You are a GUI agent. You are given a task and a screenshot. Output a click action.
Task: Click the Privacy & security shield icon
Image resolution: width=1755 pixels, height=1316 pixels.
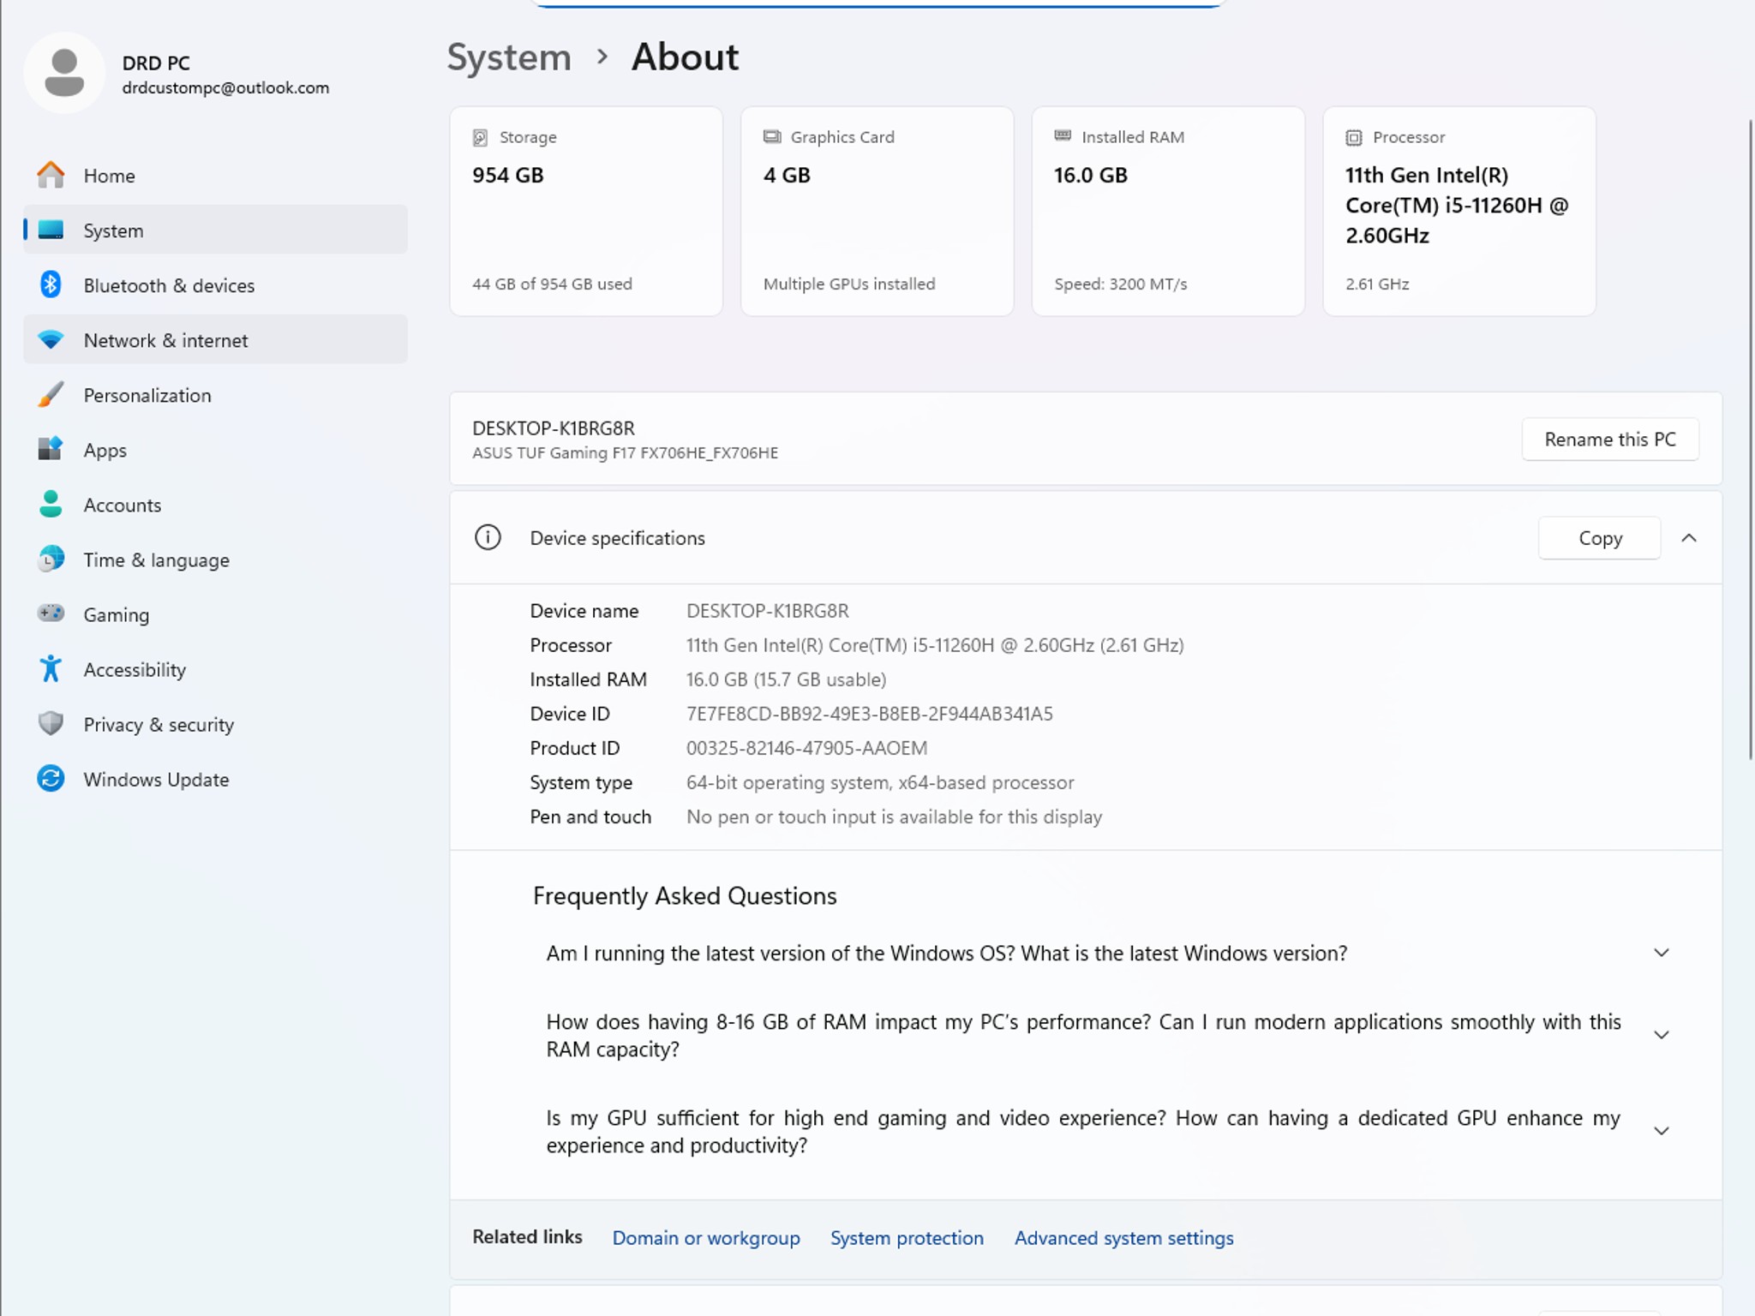(x=51, y=723)
